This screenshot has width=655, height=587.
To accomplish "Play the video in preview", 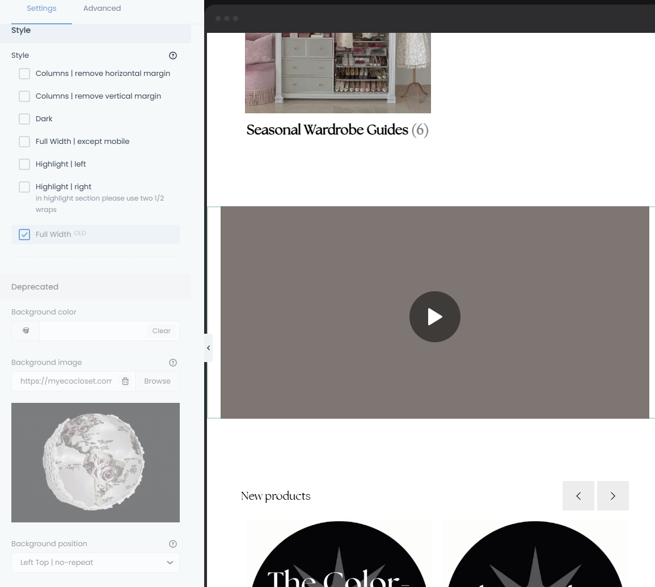I will (434, 317).
